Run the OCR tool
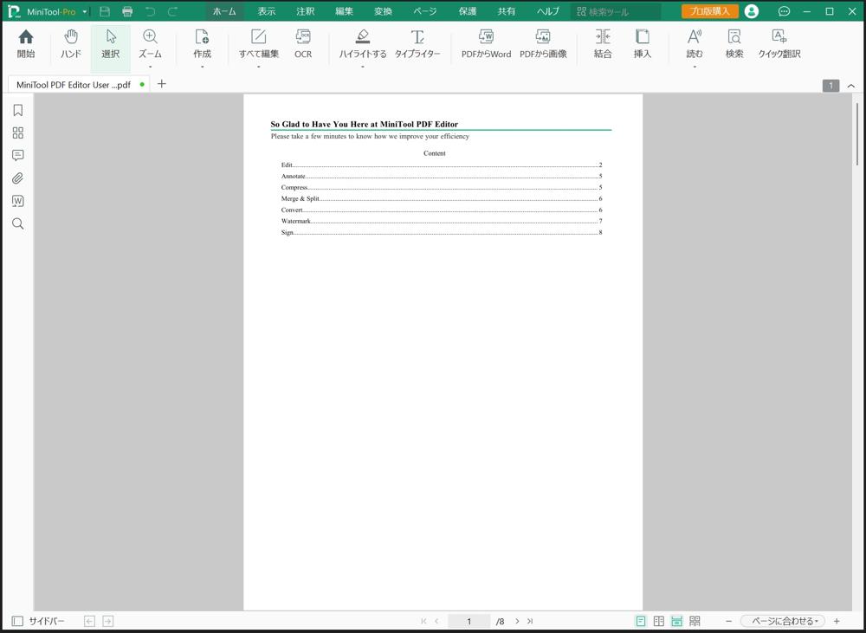This screenshot has height=633, width=866. pyautogui.click(x=303, y=44)
